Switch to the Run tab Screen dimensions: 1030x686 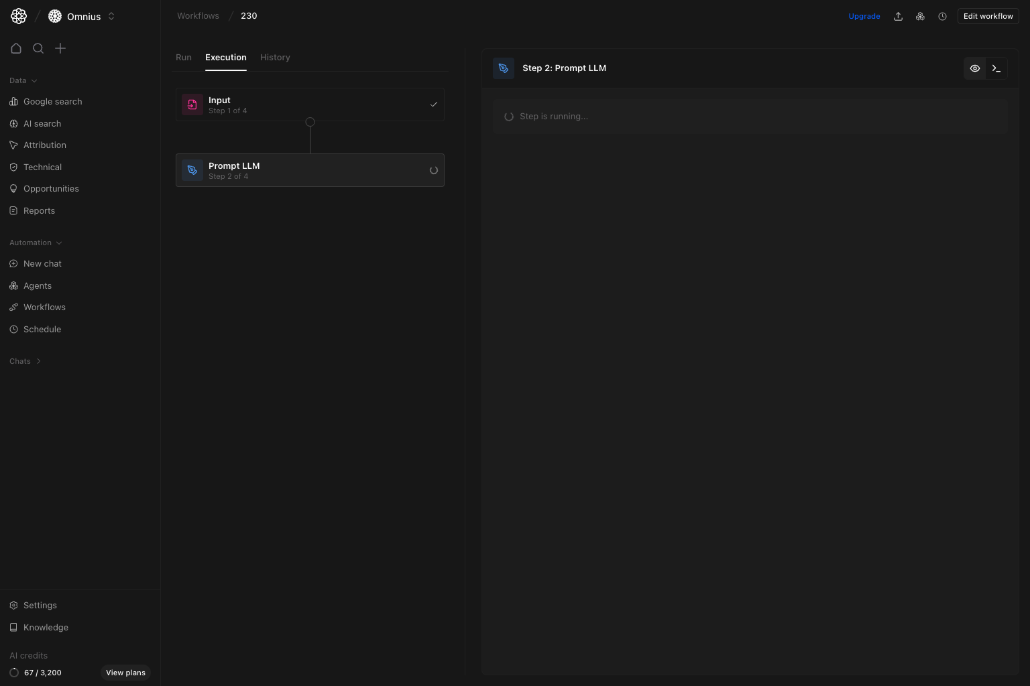[183, 57]
